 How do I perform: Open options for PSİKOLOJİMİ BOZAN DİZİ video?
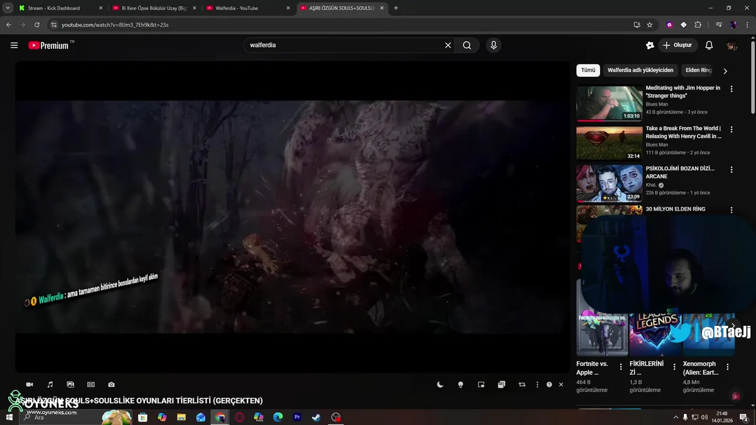tap(731, 169)
